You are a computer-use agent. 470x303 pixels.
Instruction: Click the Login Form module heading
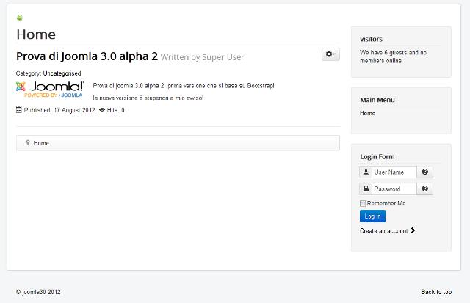point(377,157)
